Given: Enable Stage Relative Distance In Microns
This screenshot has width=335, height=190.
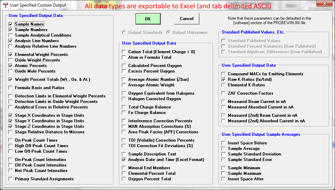Looking at the screenshot, I should [x=11, y=132].
